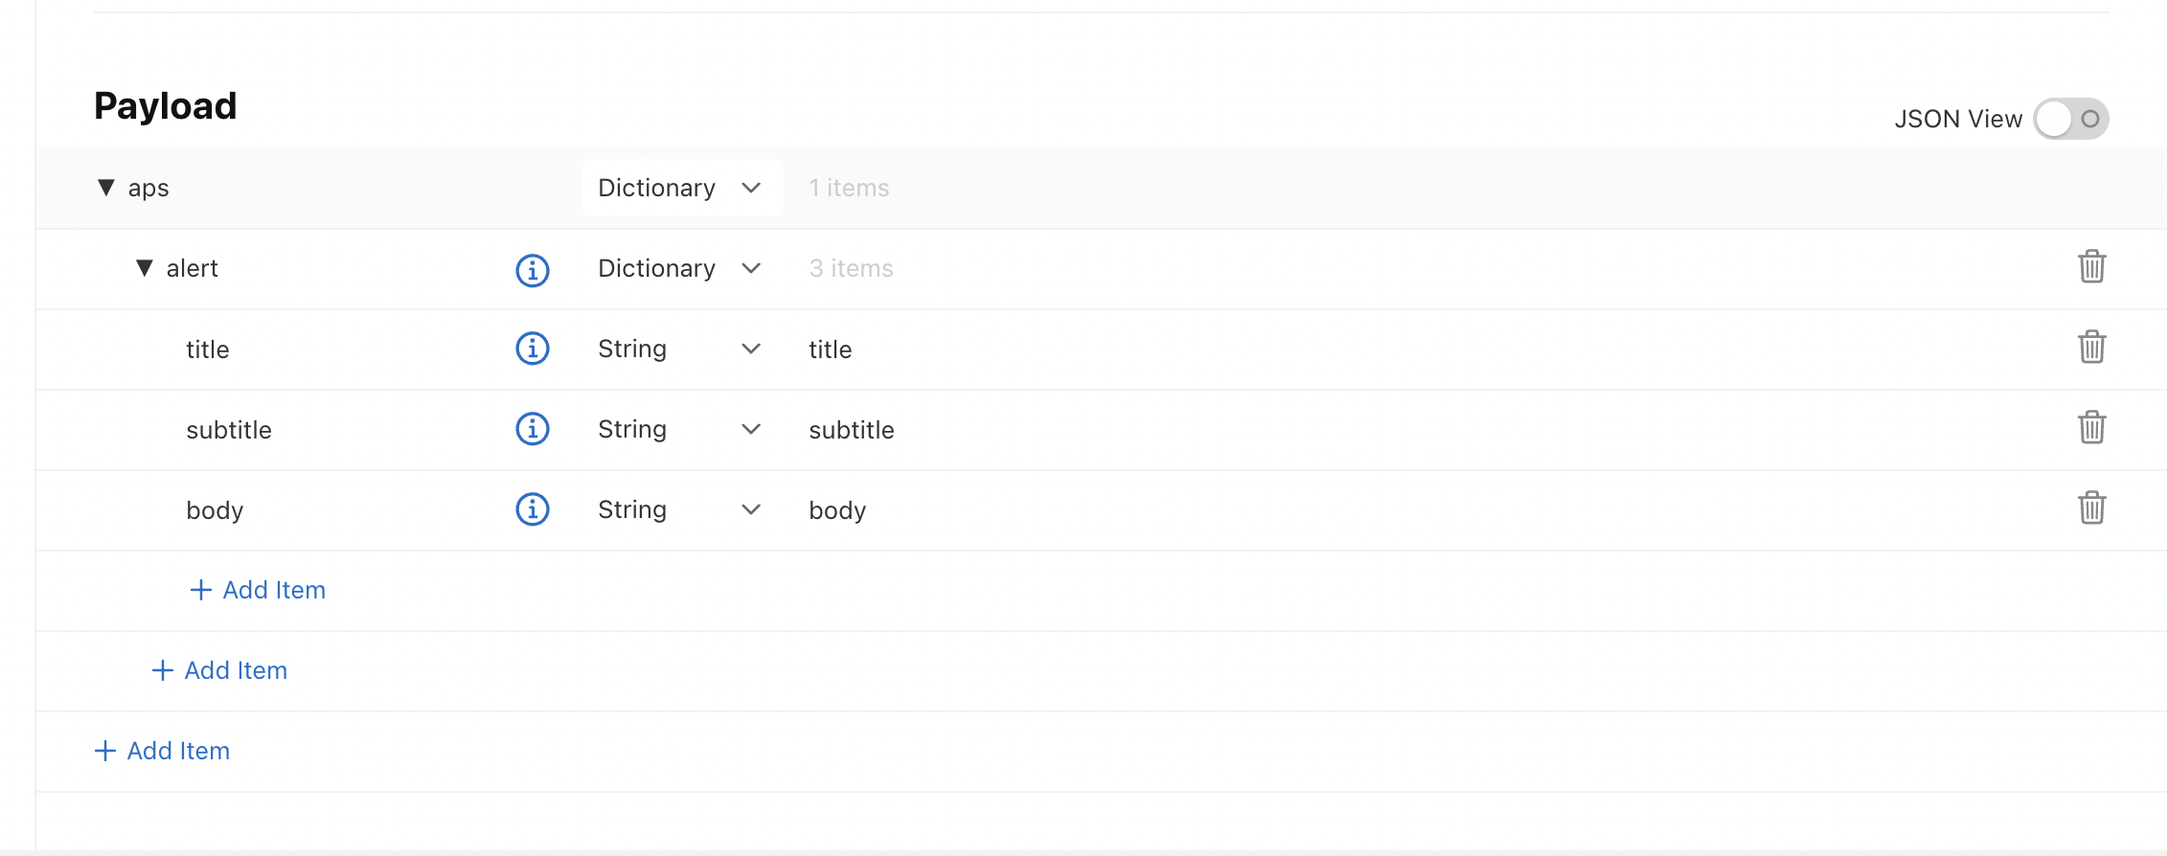Open the alert type Dictionary dropdown

click(682, 268)
